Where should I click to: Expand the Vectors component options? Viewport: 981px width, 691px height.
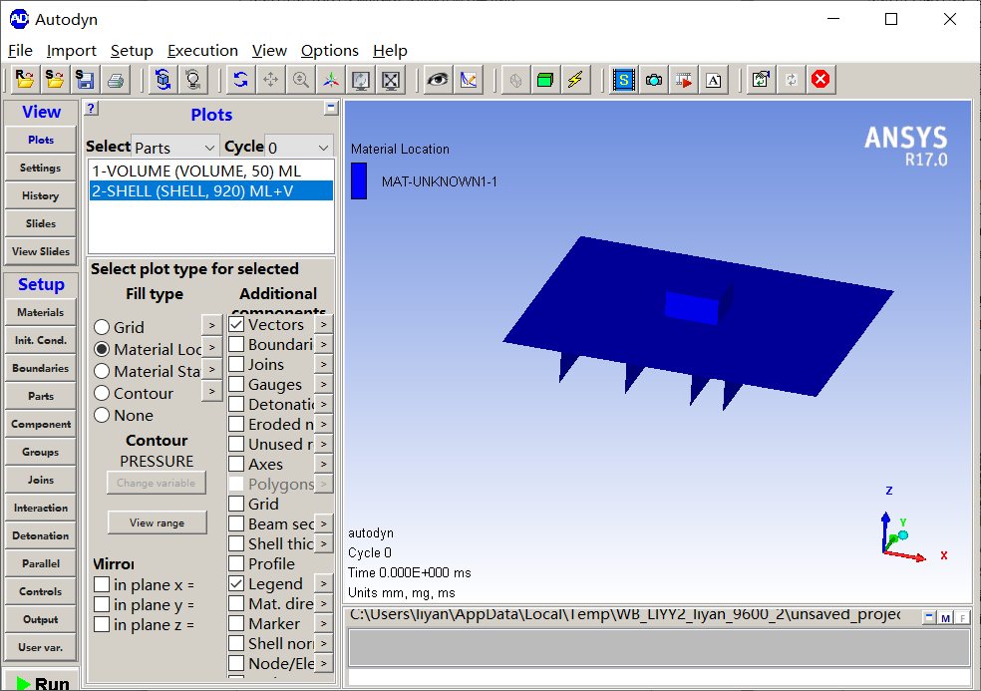point(322,323)
